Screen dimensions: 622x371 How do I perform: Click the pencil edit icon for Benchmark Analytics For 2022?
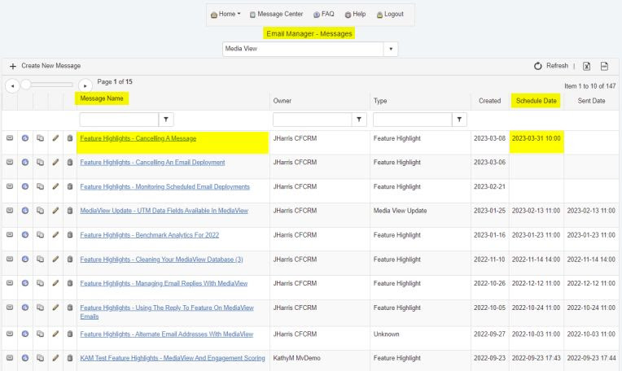click(55, 236)
